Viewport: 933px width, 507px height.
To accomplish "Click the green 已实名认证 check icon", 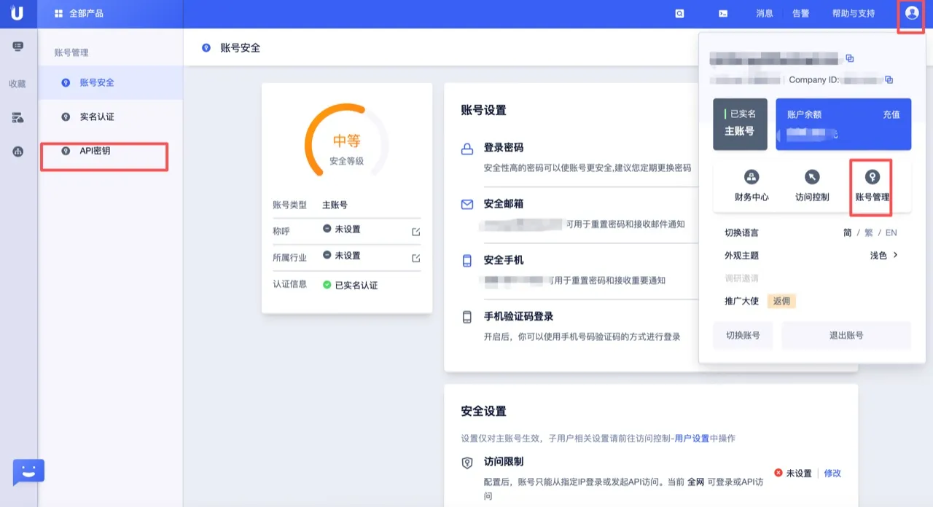I will (327, 285).
